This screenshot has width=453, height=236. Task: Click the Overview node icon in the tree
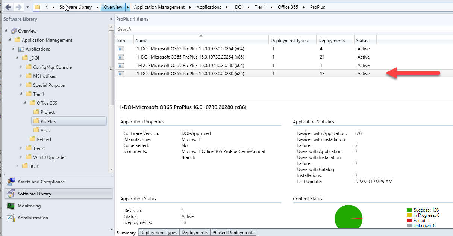pyautogui.click(x=14, y=31)
